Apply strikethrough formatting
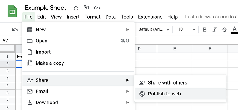The height and width of the screenshot is (110, 238). (x=224, y=30)
